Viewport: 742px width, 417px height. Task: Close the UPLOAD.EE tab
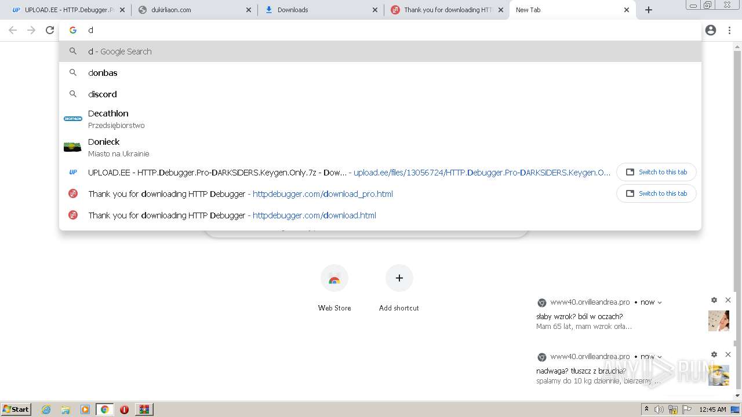(122, 10)
